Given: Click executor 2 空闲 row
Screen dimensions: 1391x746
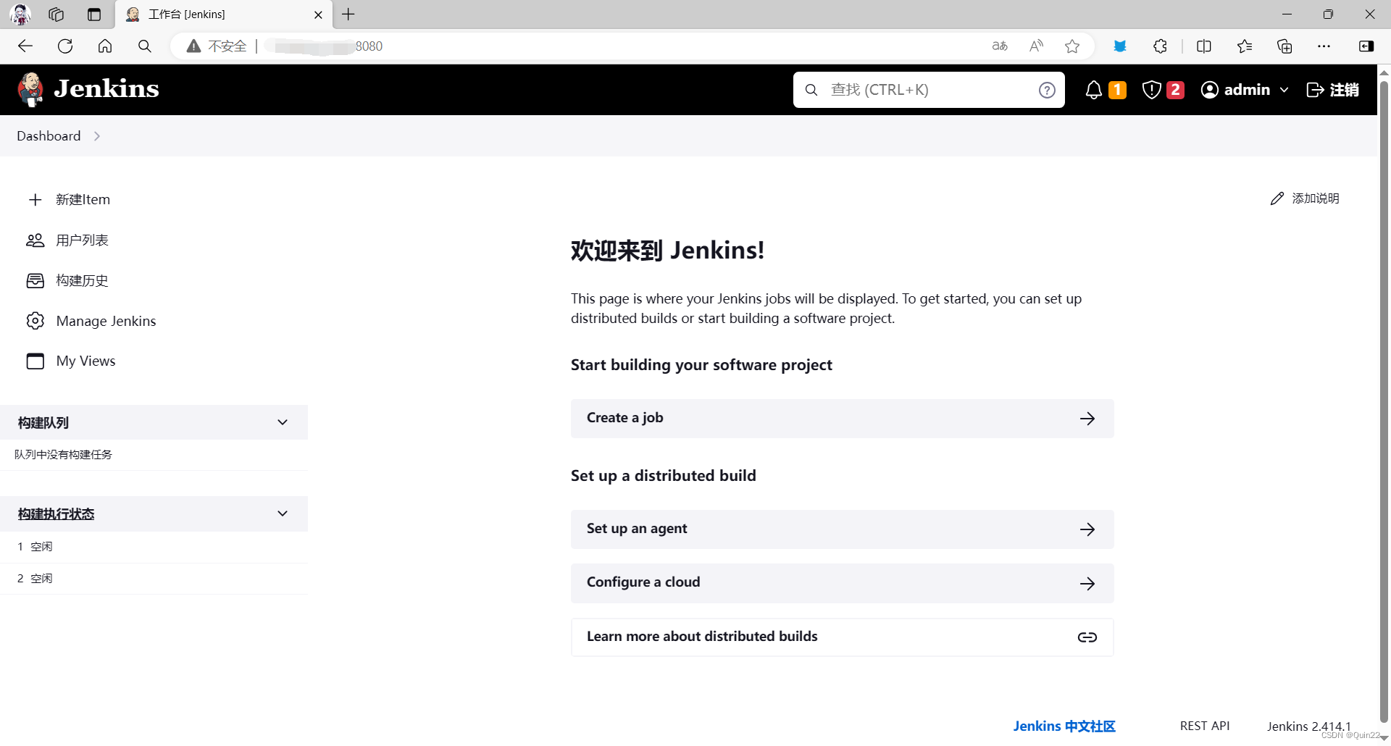Looking at the screenshot, I should (x=154, y=579).
